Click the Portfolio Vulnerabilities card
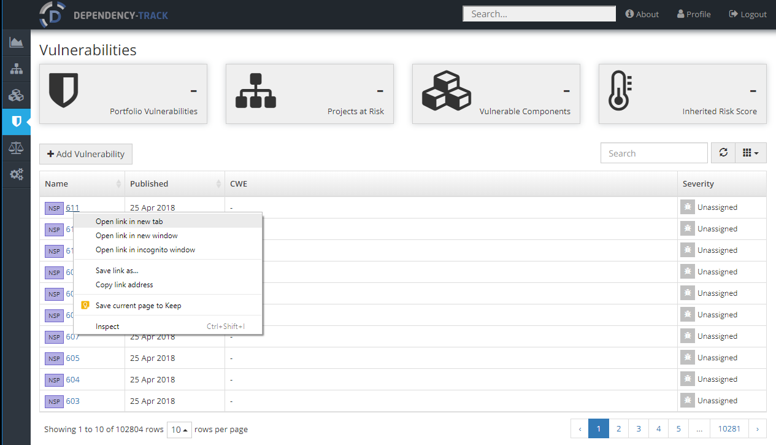 coord(123,94)
